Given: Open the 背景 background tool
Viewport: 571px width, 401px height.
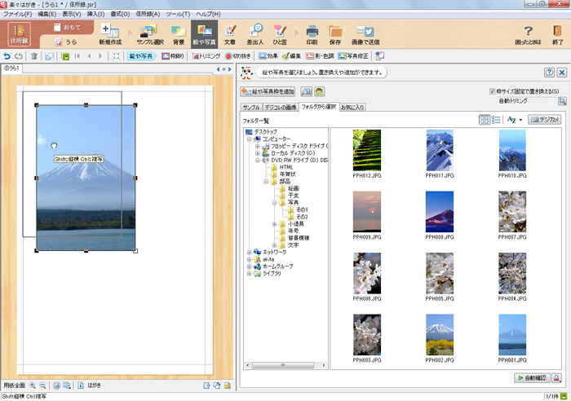Looking at the screenshot, I should [179, 33].
